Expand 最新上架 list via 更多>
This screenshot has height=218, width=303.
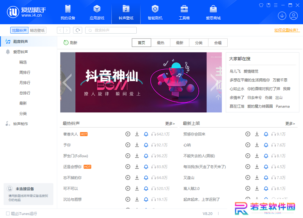tap(290, 124)
